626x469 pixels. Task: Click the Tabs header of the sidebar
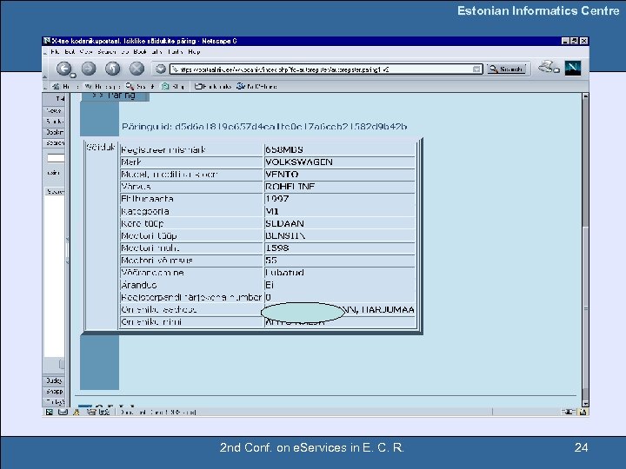pyautogui.click(x=55, y=98)
